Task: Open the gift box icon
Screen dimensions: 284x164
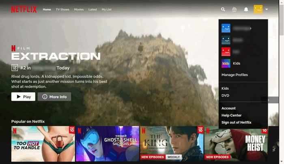Action: (x=235, y=9)
